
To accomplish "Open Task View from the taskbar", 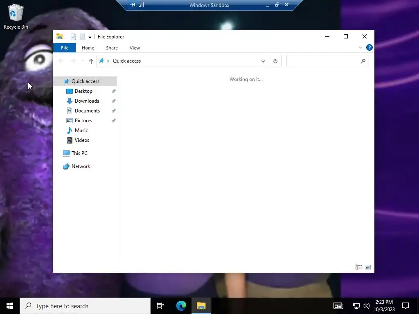I will [160, 306].
